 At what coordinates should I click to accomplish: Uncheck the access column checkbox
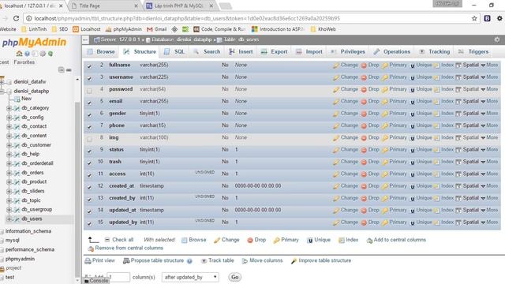coord(89,175)
